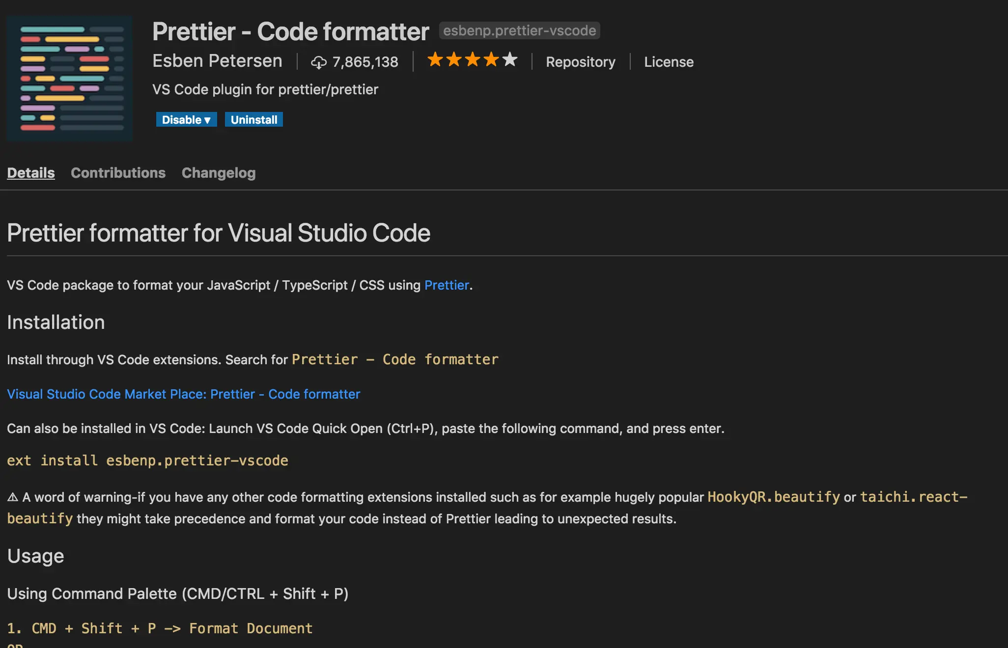Click the warning triangle icon in text

[x=13, y=497]
